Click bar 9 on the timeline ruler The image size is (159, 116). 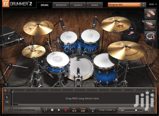(x=110, y=90)
